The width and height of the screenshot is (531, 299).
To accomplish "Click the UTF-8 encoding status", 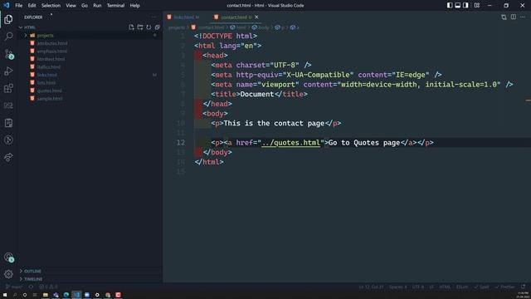I will click(418, 287).
